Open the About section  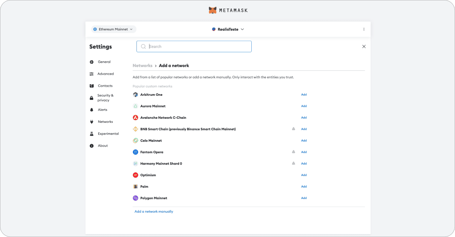(103, 146)
